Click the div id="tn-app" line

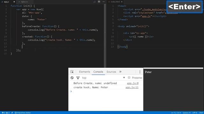[x=135, y=33]
